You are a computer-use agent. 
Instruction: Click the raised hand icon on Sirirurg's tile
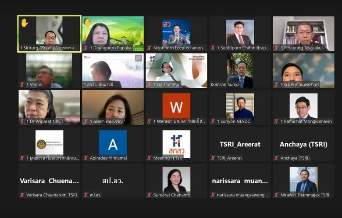coord(25,23)
